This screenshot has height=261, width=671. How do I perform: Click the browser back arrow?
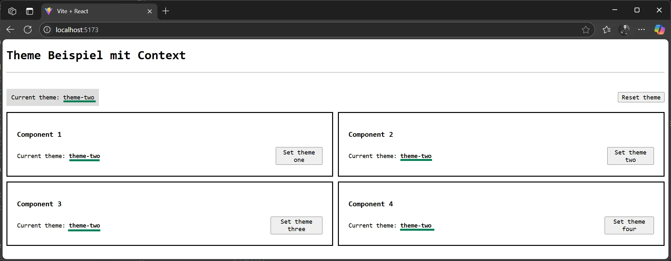coord(10,30)
